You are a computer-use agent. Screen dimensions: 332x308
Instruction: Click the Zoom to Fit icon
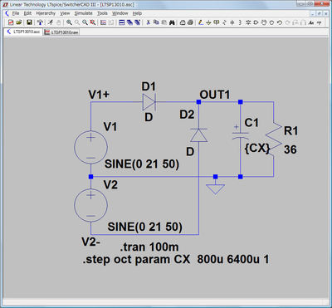[93, 22]
